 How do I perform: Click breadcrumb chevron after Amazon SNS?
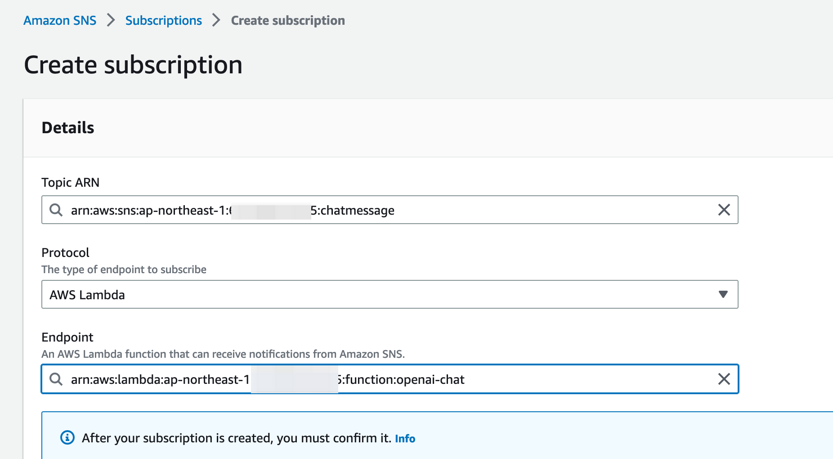(x=111, y=20)
